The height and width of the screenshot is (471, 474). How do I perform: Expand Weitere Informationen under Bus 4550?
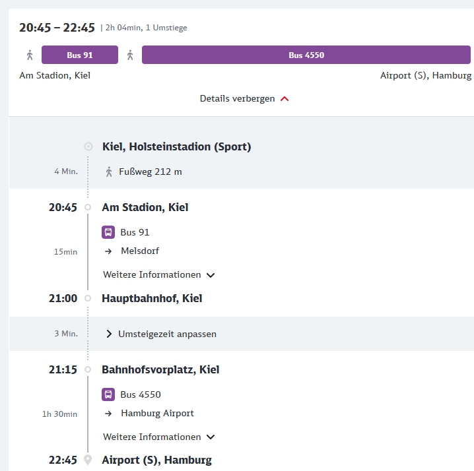click(159, 437)
